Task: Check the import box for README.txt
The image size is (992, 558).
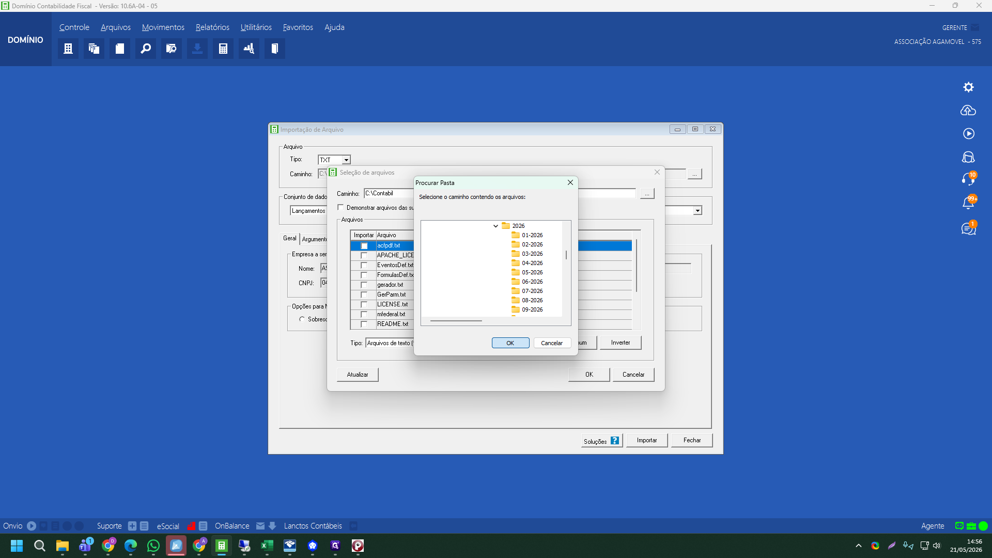Action: 364,324
